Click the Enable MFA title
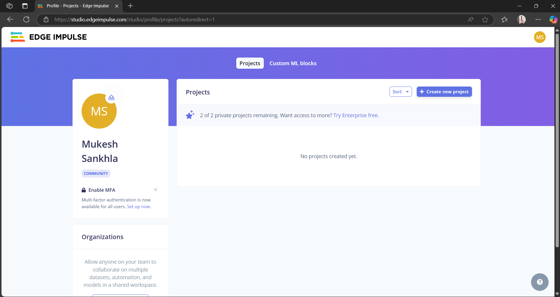 (x=102, y=190)
